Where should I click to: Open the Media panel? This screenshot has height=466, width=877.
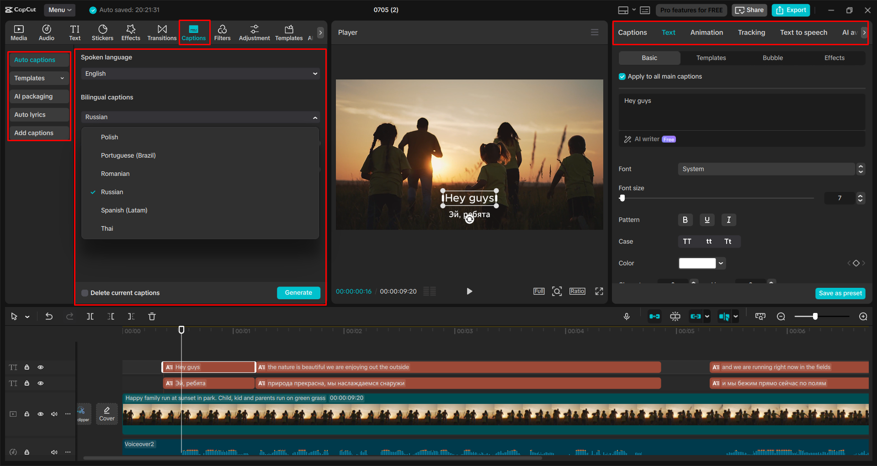click(x=19, y=32)
